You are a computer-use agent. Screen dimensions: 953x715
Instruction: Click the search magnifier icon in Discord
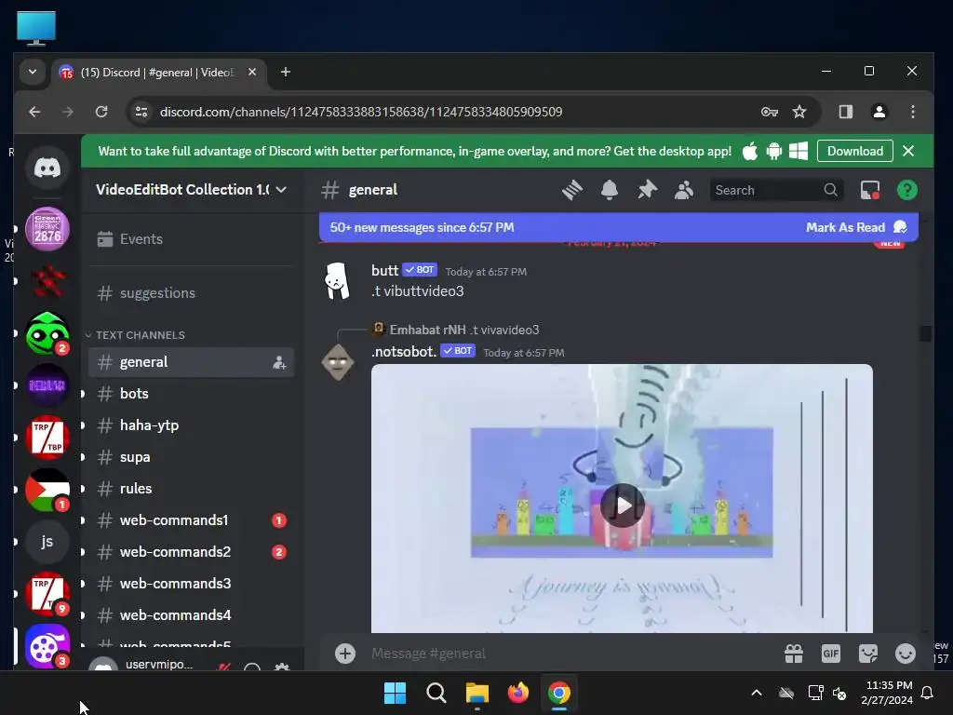click(x=830, y=190)
